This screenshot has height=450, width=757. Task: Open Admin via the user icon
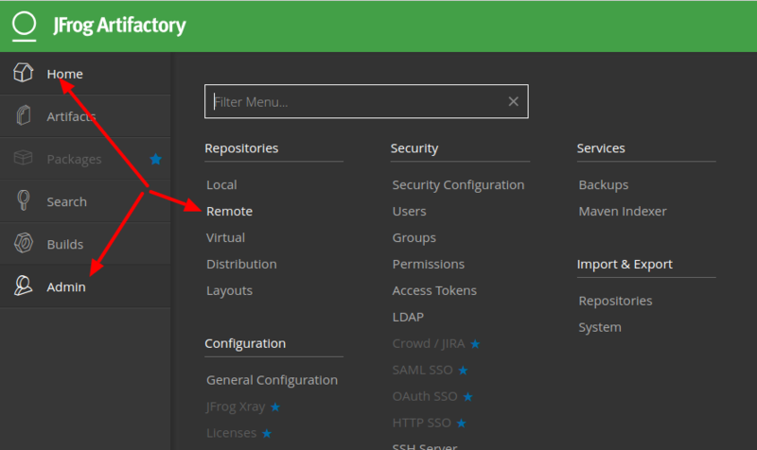(24, 286)
